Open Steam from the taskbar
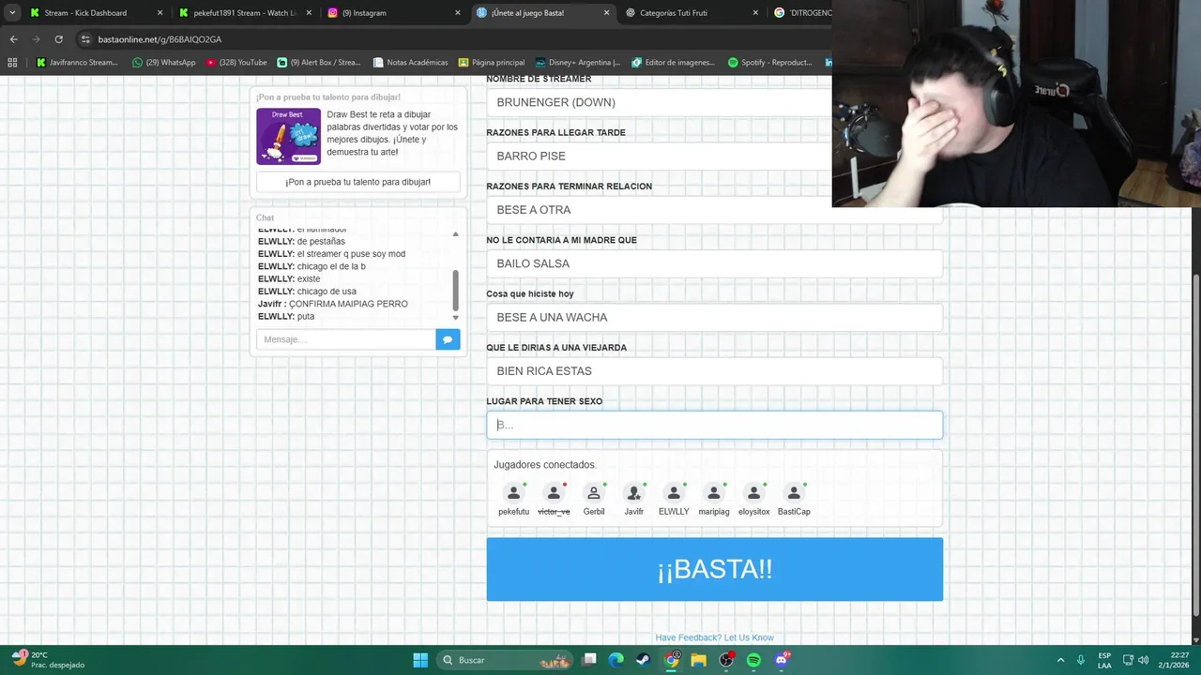Screen dimensions: 1201x675 [x=644, y=660]
